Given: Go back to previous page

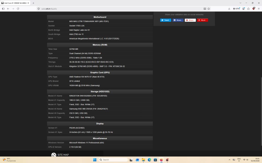Looking at the screenshot, I should pyautogui.click(x=8, y=9).
